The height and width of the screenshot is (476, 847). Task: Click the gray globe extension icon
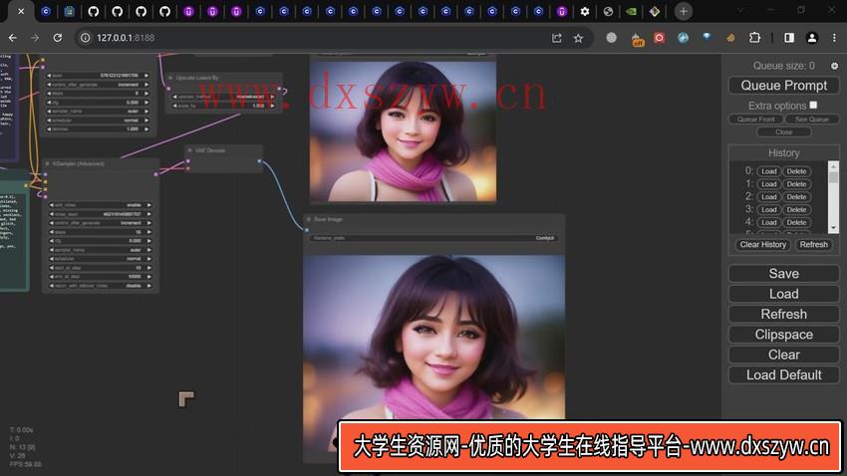coord(611,38)
